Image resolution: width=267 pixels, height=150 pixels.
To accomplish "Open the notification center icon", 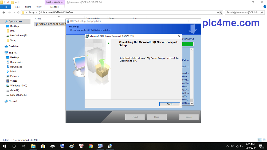I will click(x=261, y=146).
